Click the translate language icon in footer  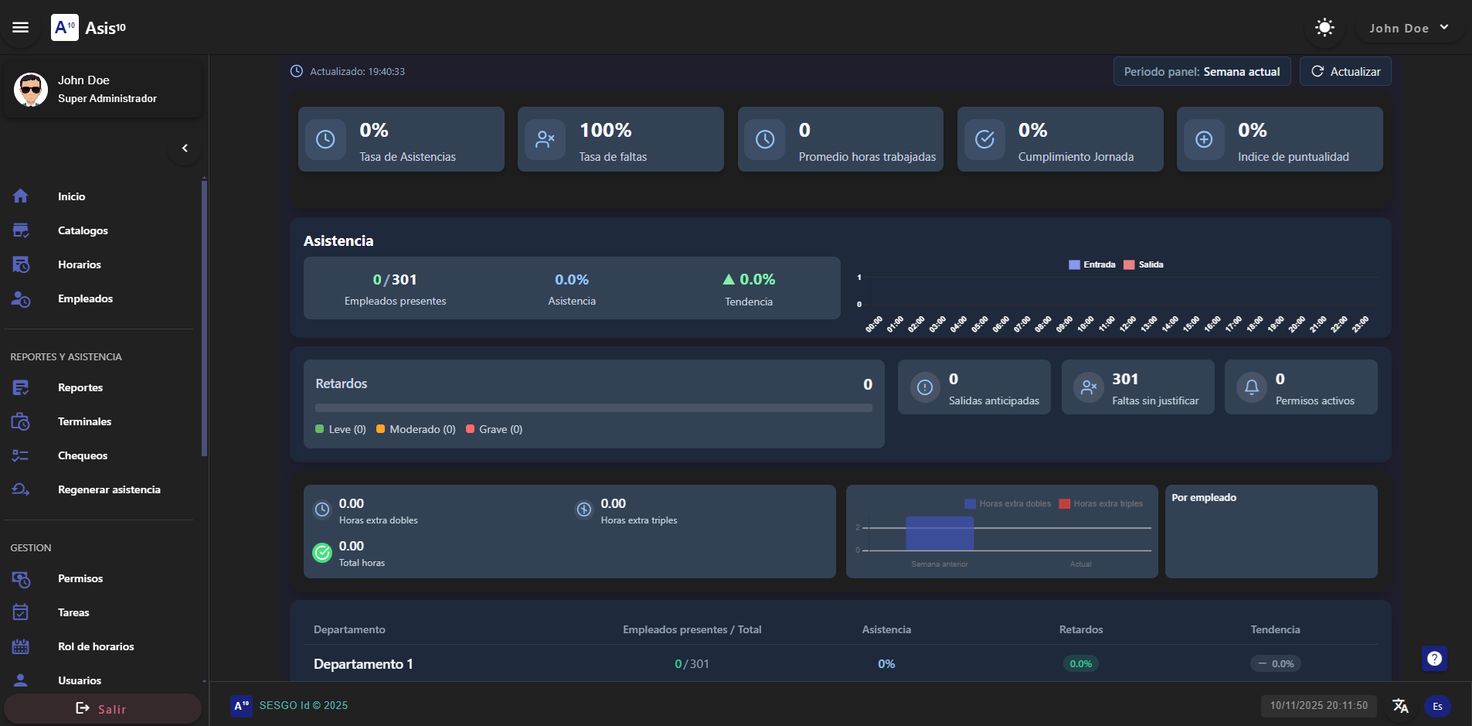pyautogui.click(x=1400, y=706)
